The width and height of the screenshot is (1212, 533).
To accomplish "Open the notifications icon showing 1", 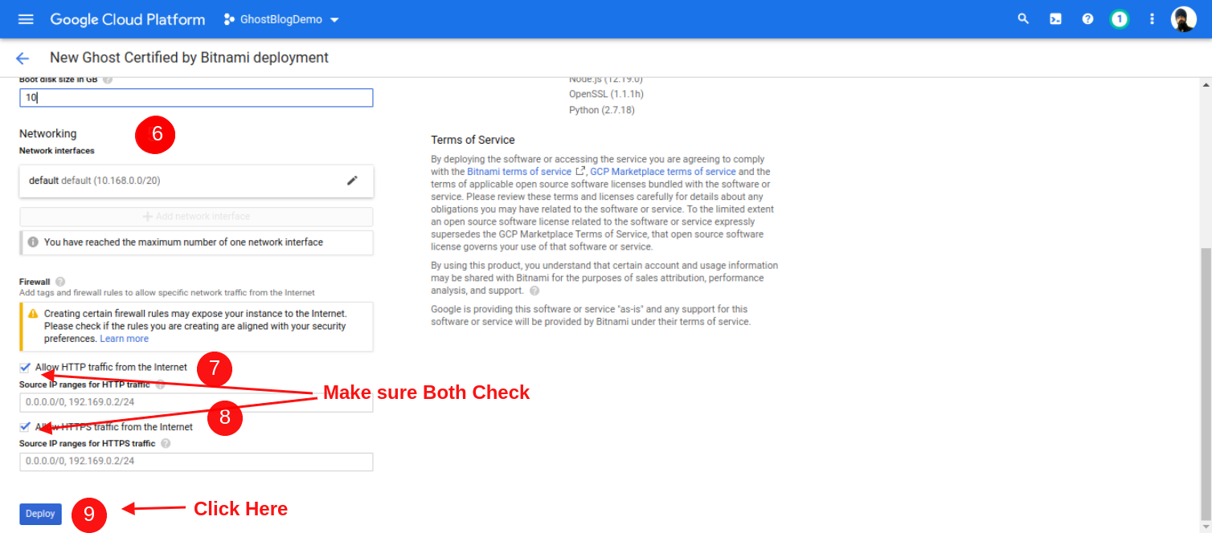I will coord(1119,18).
